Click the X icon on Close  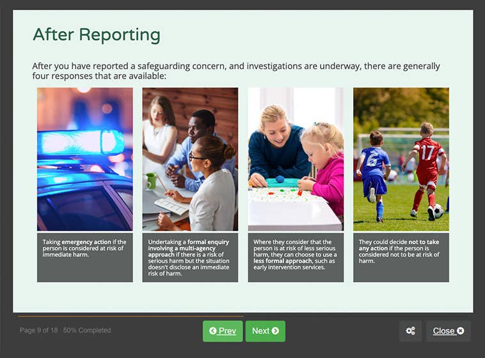[x=461, y=331]
